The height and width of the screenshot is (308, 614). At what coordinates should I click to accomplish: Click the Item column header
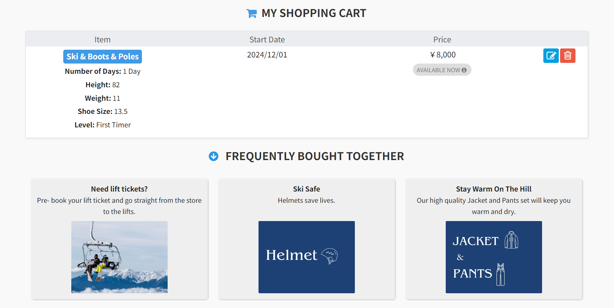point(102,39)
